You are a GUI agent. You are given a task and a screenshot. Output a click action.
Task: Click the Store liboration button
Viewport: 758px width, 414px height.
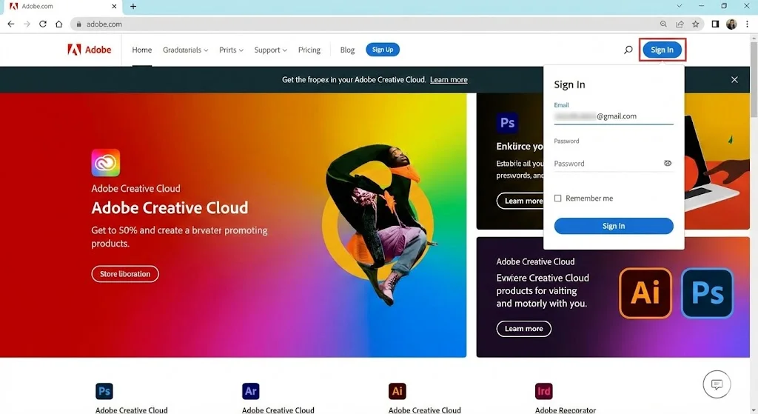click(125, 274)
